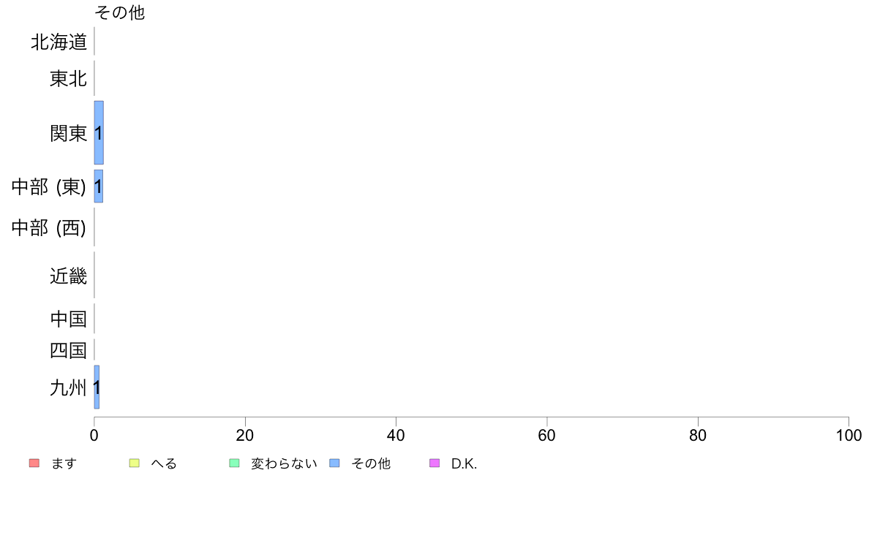Viewport: 869px width, 538px height.
Task: Click the green 変わらない legend swatch
Action: coord(234,463)
